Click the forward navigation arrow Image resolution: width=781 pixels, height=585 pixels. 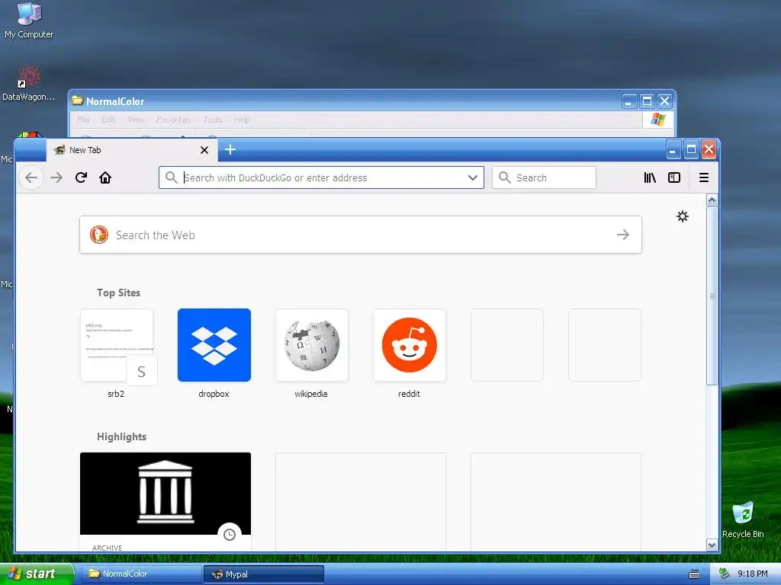(x=56, y=177)
